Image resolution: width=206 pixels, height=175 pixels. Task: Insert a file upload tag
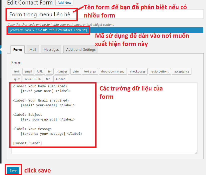(x=48, y=79)
